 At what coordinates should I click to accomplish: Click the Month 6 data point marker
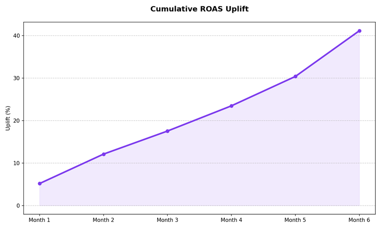pos(360,31)
